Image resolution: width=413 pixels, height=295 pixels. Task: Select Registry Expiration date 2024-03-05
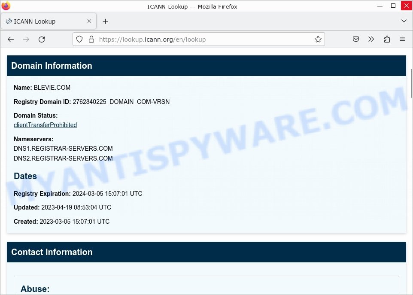point(88,194)
